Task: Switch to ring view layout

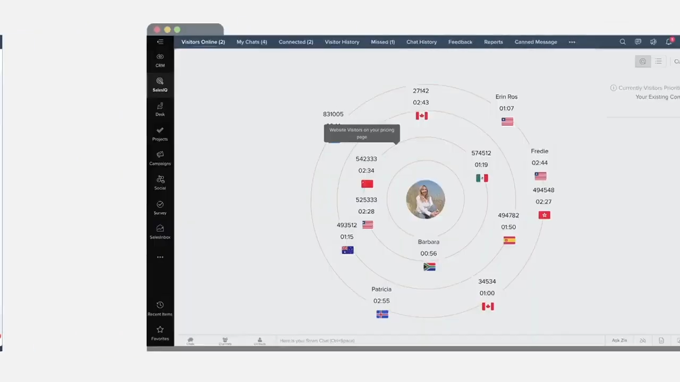Action: (643, 62)
